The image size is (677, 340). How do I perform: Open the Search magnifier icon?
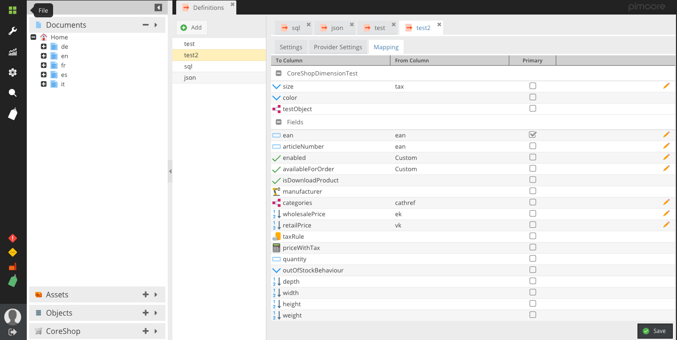[13, 93]
